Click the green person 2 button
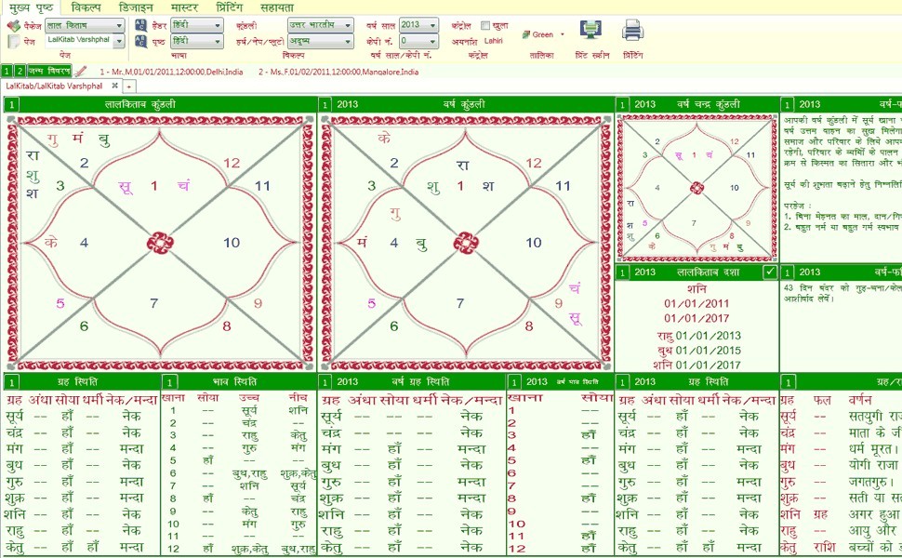Screen dimensions: 902x558 click(x=20, y=72)
